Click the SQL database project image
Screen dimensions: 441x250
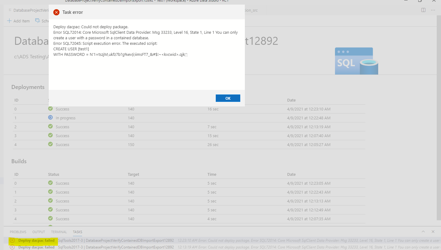coord(356,61)
